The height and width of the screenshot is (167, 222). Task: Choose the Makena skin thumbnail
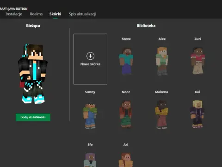[x=161, y=115]
